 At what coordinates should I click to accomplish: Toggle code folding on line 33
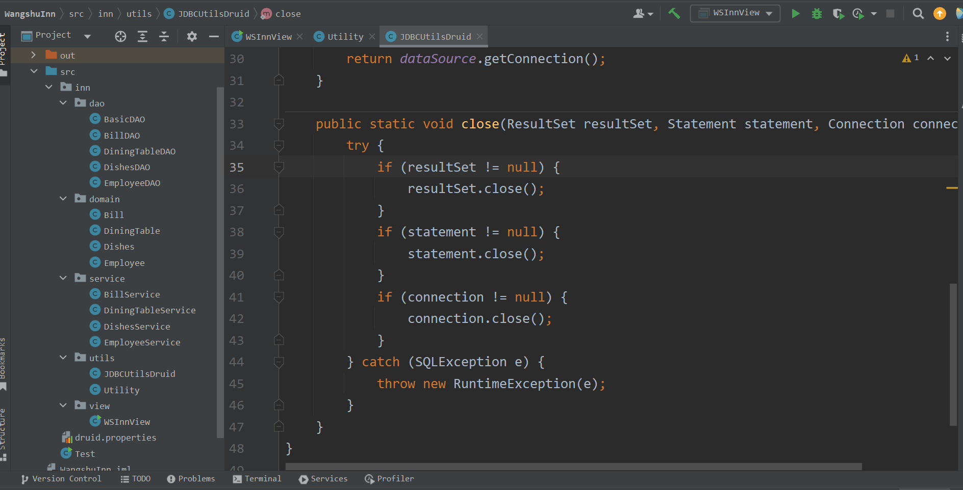pos(278,124)
